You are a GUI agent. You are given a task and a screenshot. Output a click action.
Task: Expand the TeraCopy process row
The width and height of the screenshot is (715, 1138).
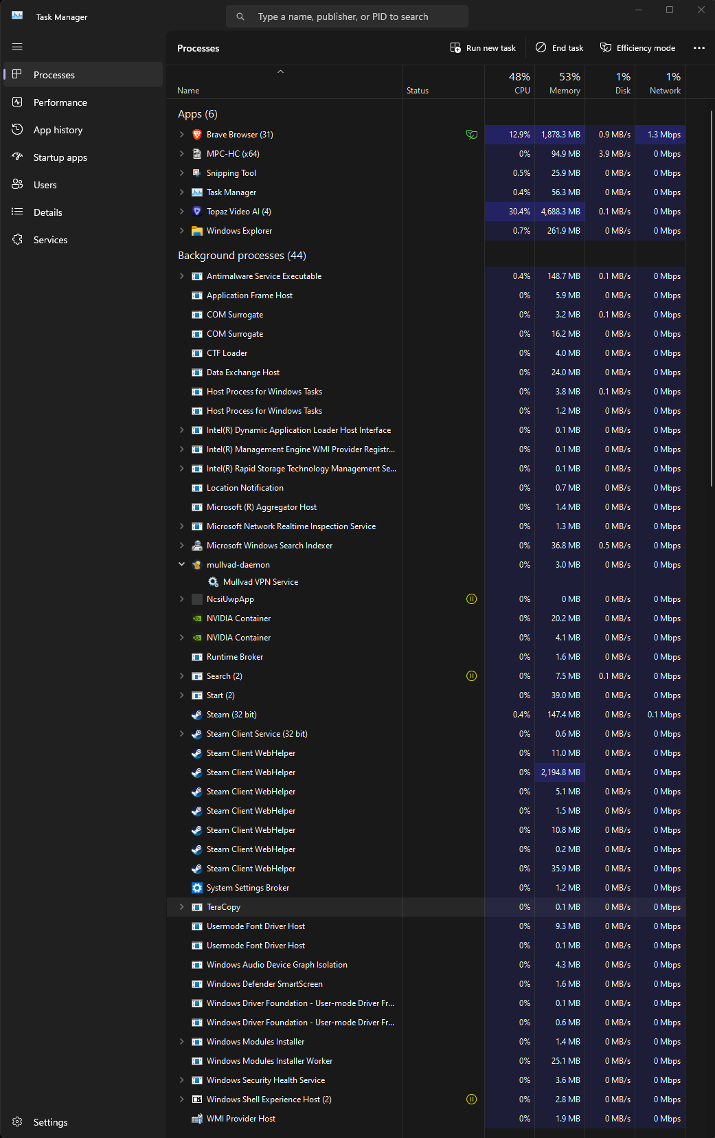click(x=181, y=907)
